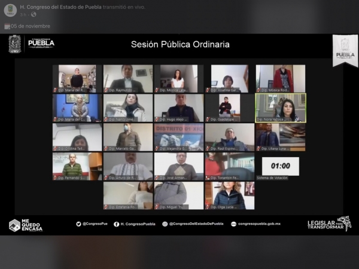The image size is (359, 269).
Task: Click the Facebook icon beside H. CongresoPuebla
Action: click(116, 224)
